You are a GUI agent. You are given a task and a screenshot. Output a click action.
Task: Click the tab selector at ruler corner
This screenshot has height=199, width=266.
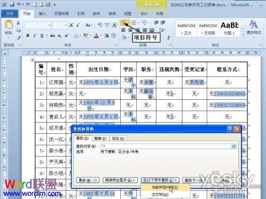point(5,53)
